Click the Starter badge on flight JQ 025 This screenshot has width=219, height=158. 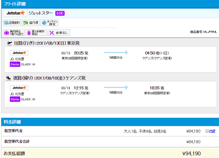click(15, 99)
